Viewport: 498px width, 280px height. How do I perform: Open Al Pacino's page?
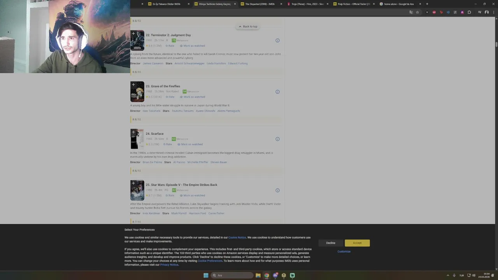click(x=179, y=162)
